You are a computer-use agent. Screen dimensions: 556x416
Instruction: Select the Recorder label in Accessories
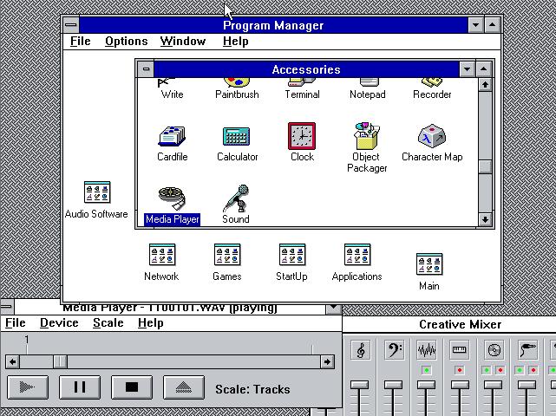432,94
